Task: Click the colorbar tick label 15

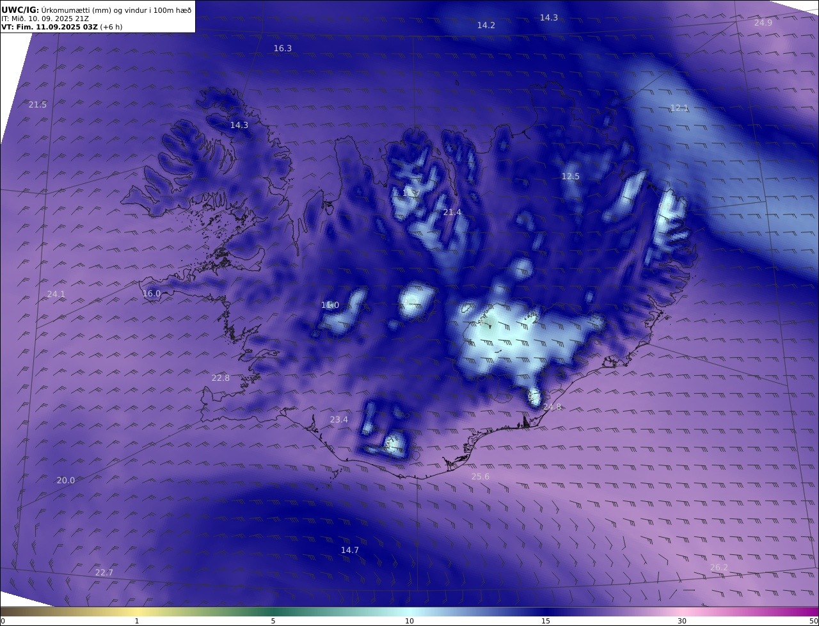Action: [546, 621]
